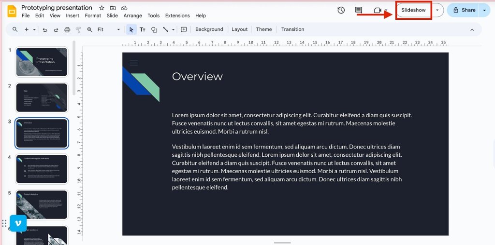Click the Share button

point(463,10)
